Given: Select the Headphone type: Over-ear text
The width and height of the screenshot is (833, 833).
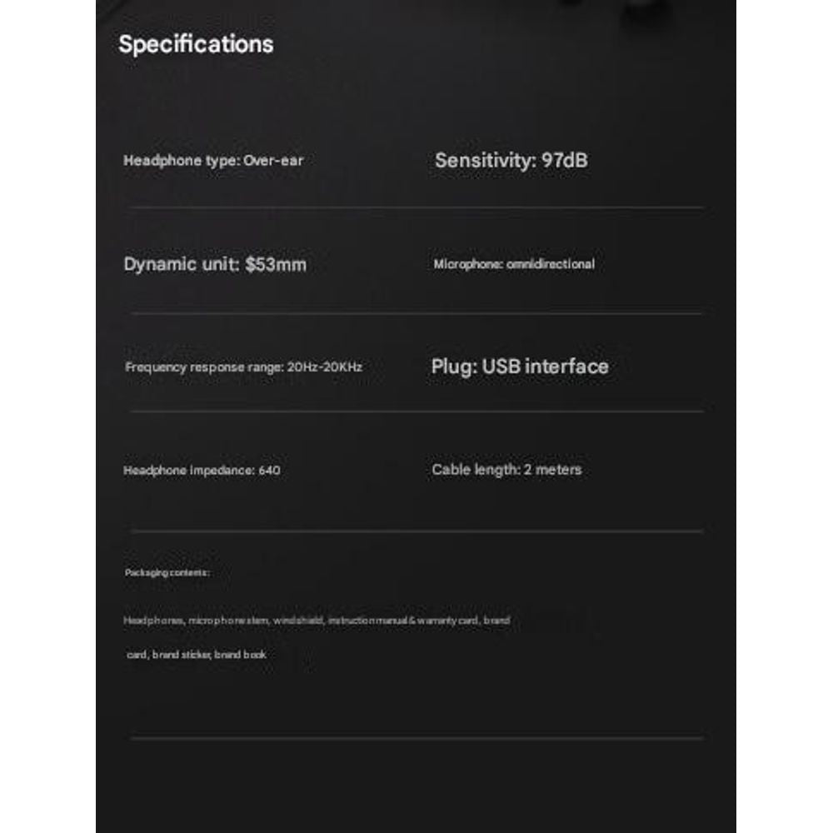Looking at the screenshot, I should (x=213, y=161).
